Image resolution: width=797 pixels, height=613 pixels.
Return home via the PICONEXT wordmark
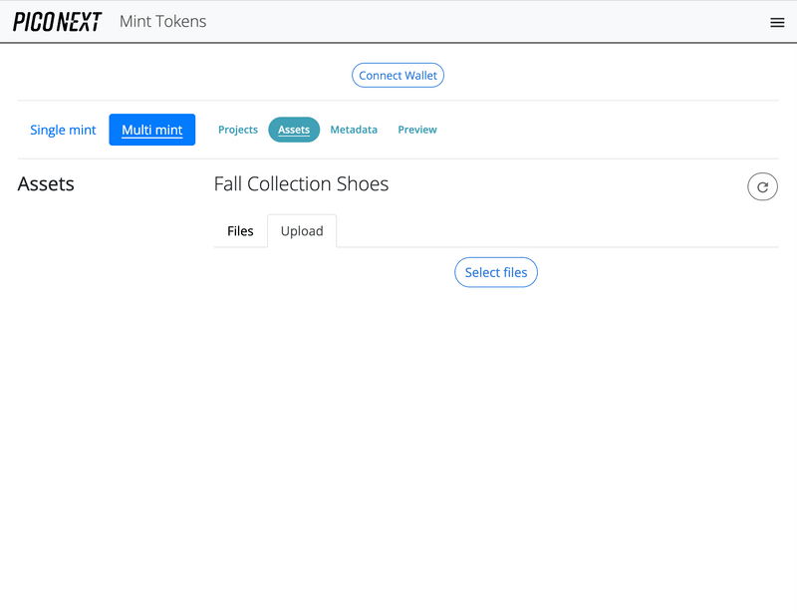click(58, 22)
